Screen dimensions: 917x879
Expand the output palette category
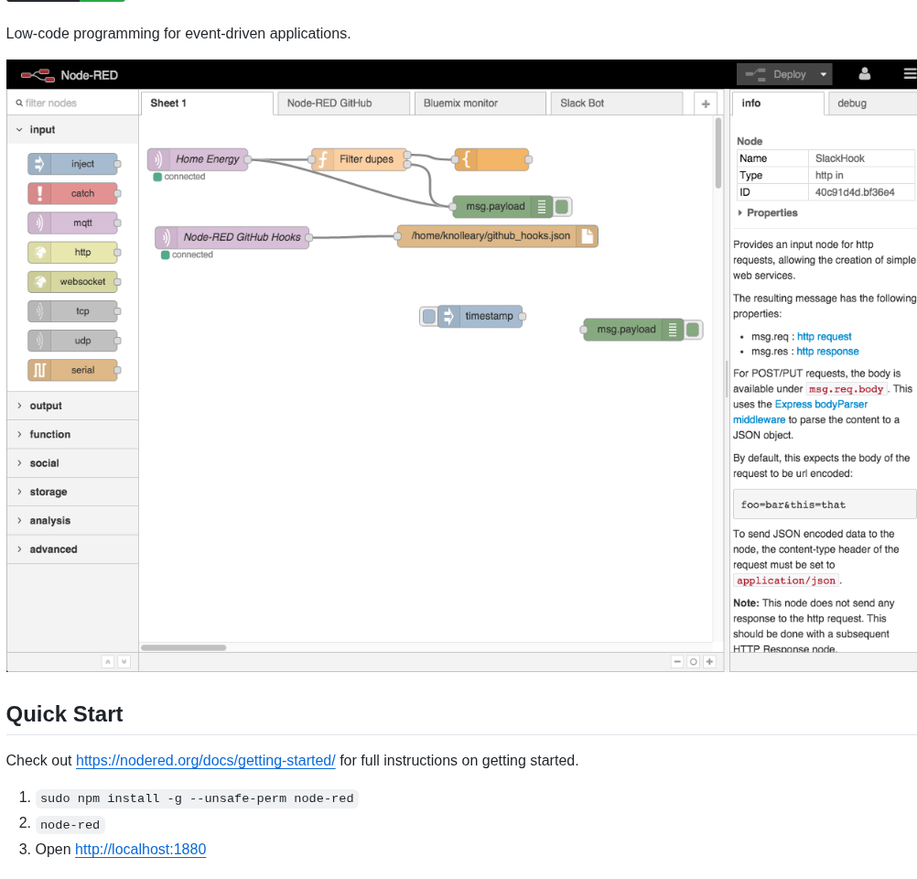tap(72, 406)
